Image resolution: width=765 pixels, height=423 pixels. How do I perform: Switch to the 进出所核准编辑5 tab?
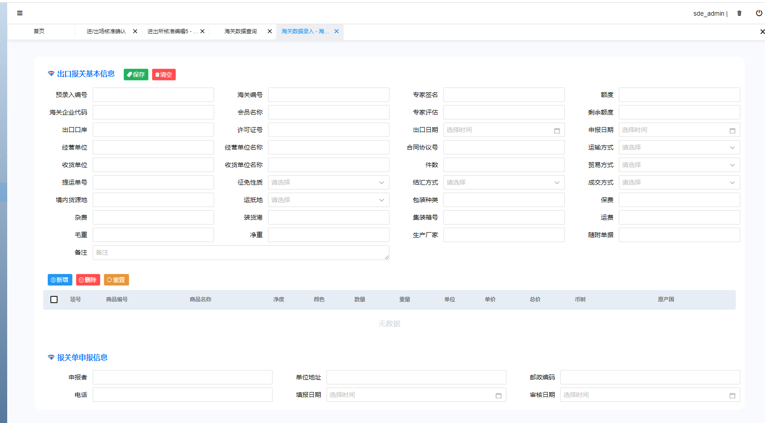pyautogui.click(x=173, y=31)
